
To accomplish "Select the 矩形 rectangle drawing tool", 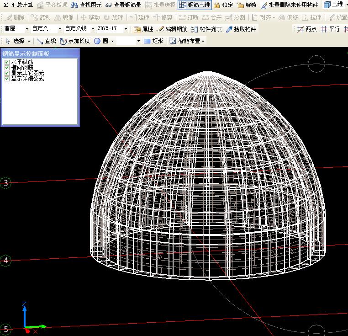I will point(153,41).
